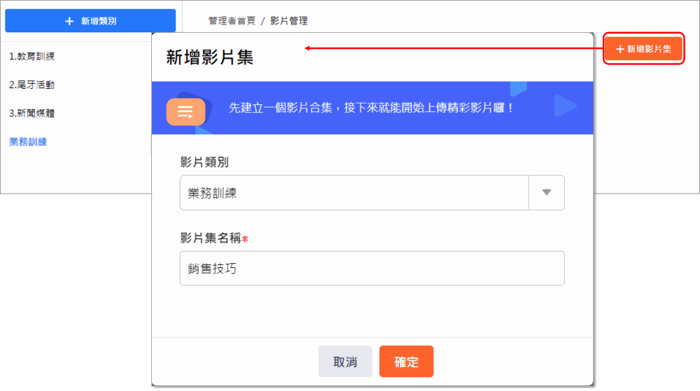Screen dimensions: 700x391
Task: Click the banner text 先建立一個影片合集
Action: tap(281, 108)
